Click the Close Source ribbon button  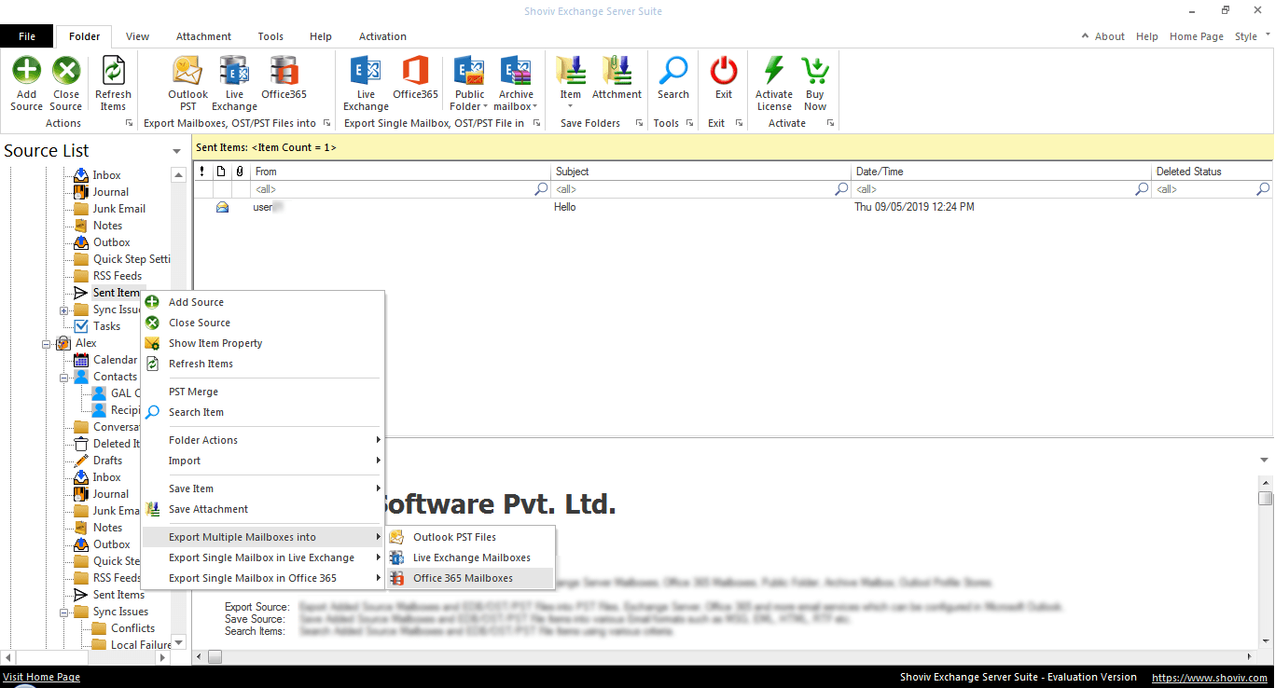click(x=66, y=83)
